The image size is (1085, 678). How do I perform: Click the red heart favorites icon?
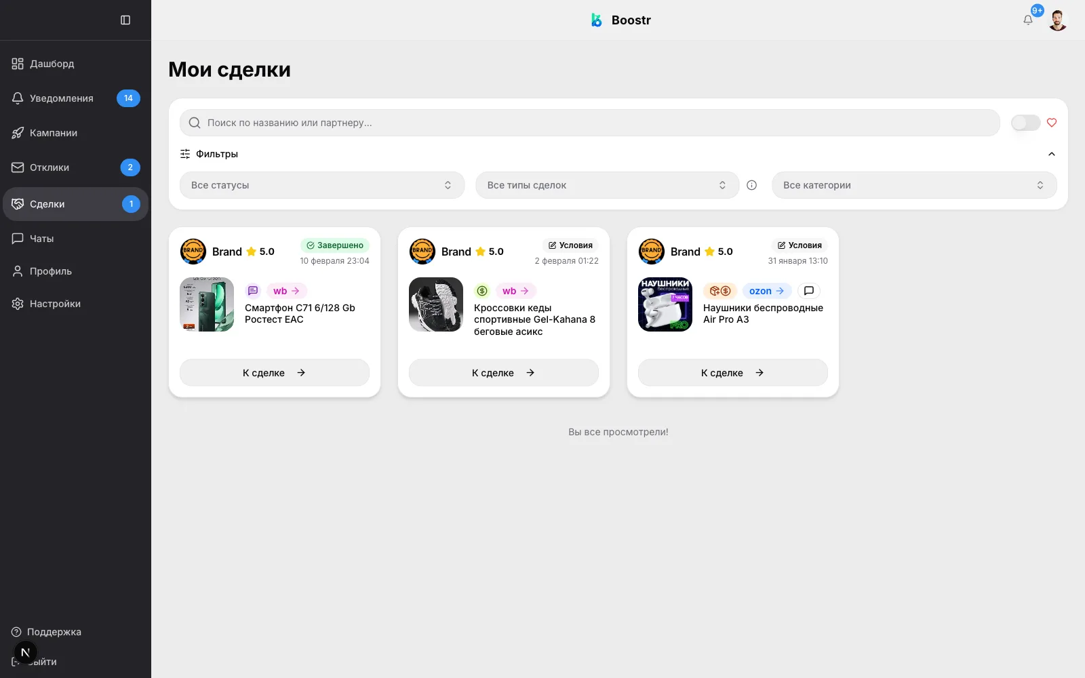tap(1052, 123)
